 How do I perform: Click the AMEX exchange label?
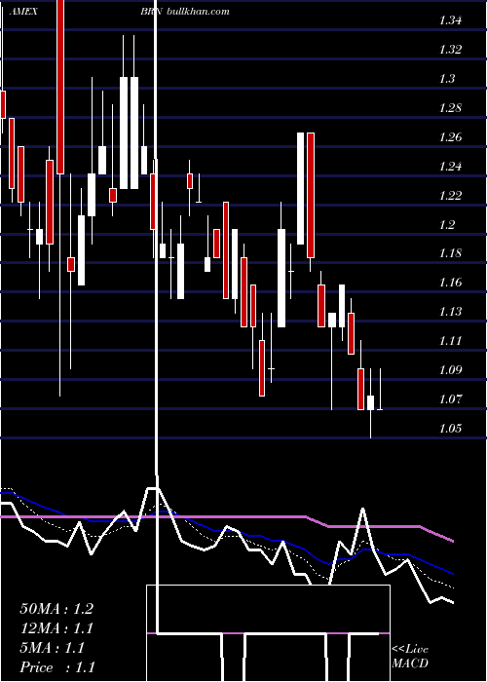[x=23, y=12]
